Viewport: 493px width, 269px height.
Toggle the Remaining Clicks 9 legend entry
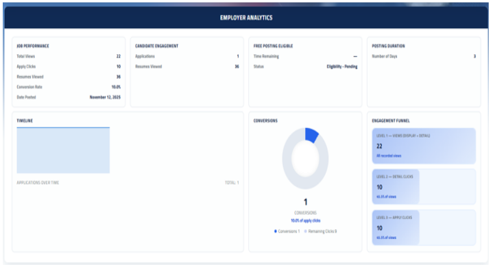click(320, 231)
